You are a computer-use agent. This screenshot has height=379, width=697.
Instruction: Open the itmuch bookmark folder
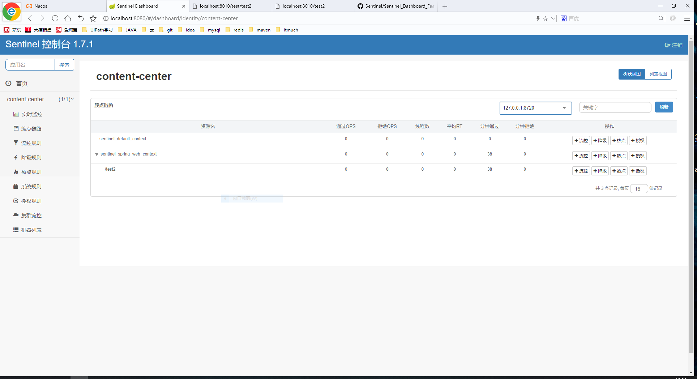287,30
